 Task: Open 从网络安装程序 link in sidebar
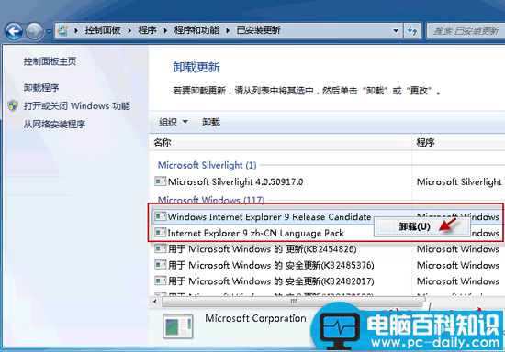[x=54, y=124]
